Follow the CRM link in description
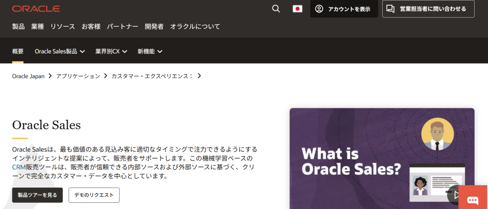The height and width of the screenshot is (209, 488). [x=19, y=167]
